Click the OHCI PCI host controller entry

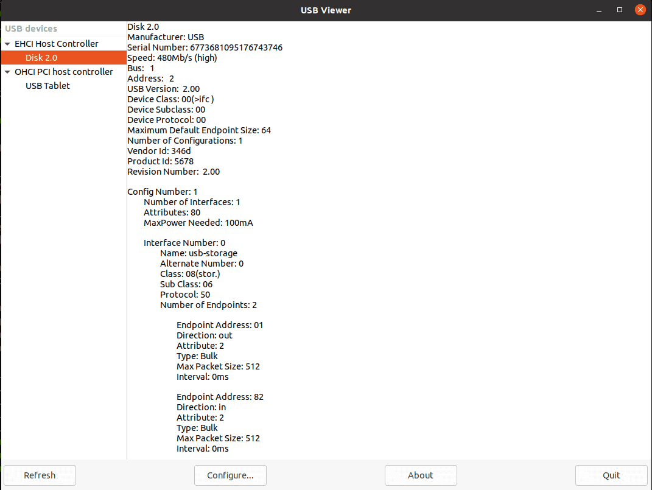pos(63,71)
